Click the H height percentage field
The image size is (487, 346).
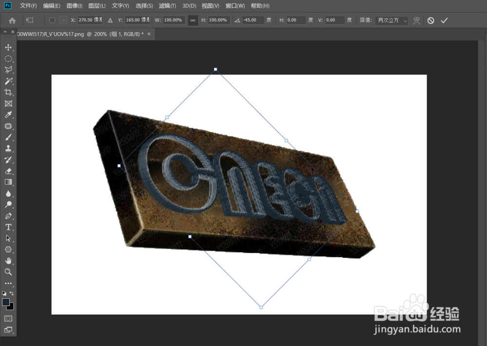point(219,20)
